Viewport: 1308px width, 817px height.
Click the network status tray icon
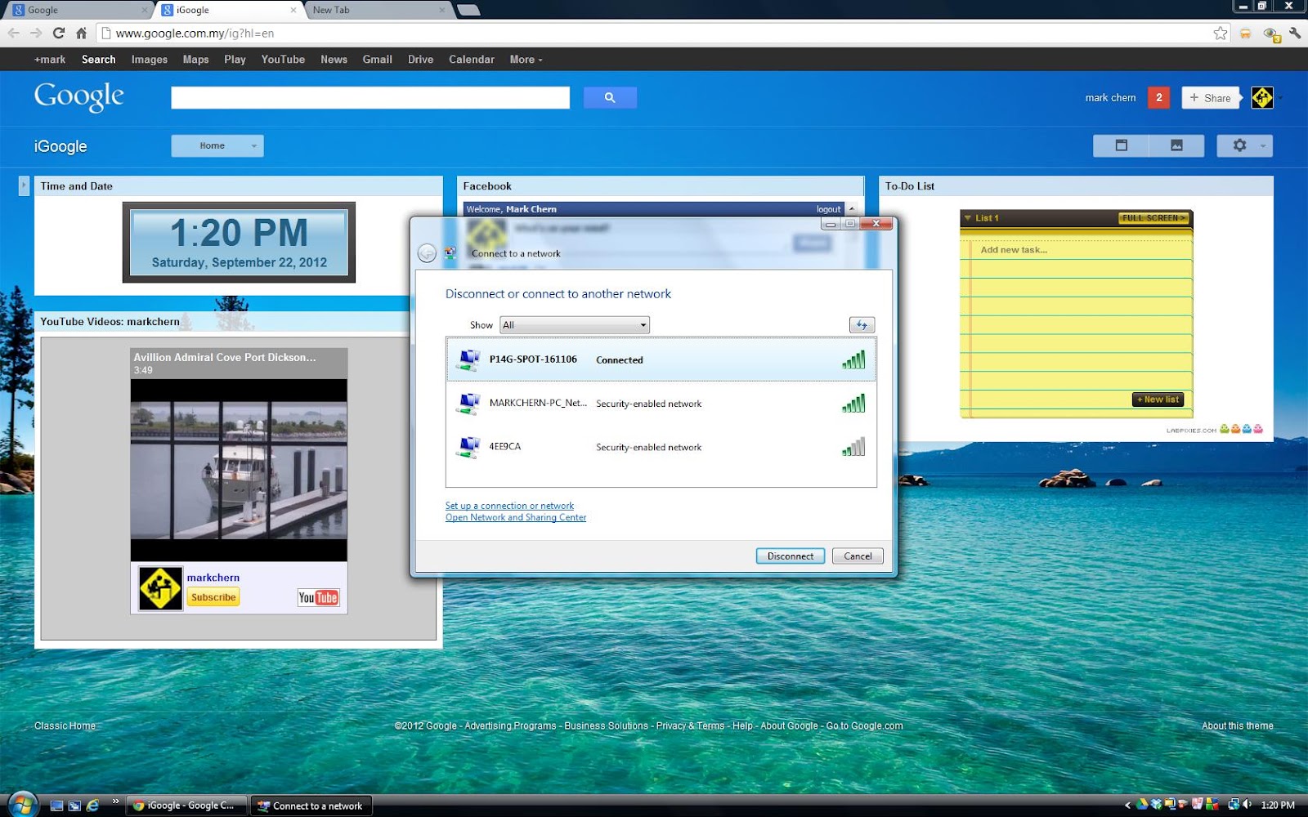[x=1234, y=805]
